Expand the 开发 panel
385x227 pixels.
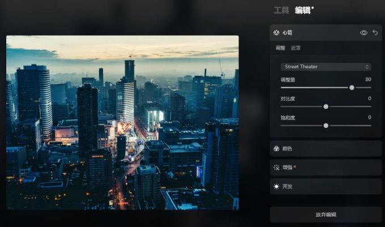[x=326, y=186]
